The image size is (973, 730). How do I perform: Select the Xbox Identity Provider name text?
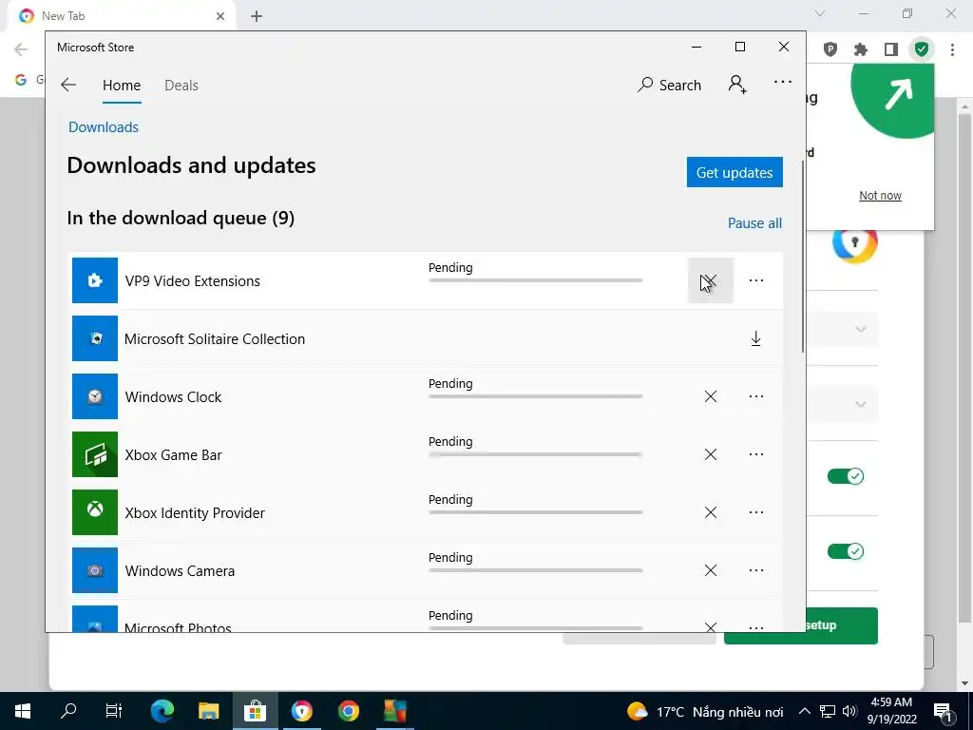(195, 512)
